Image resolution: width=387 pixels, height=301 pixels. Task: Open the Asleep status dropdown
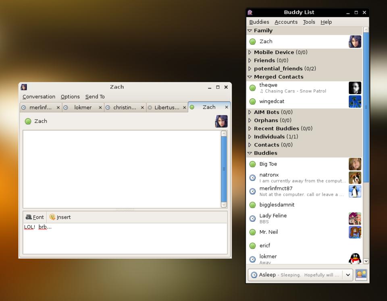pyautogui.click(x=347, y=275)
